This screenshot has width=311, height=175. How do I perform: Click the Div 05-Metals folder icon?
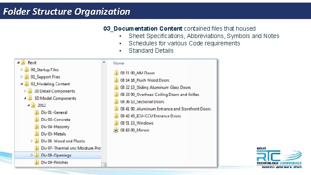[37, 134]
